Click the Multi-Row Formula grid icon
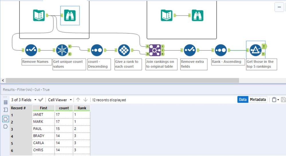The height and width of the screenshot is (156, 286). (x=124, y=50)
